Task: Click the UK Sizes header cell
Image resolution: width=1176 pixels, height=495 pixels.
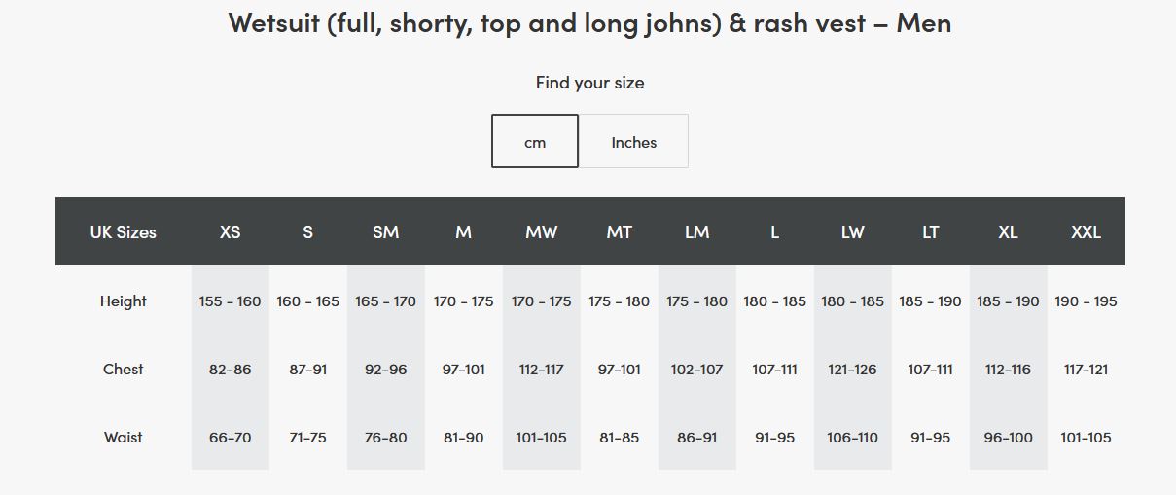Action: 123,232
